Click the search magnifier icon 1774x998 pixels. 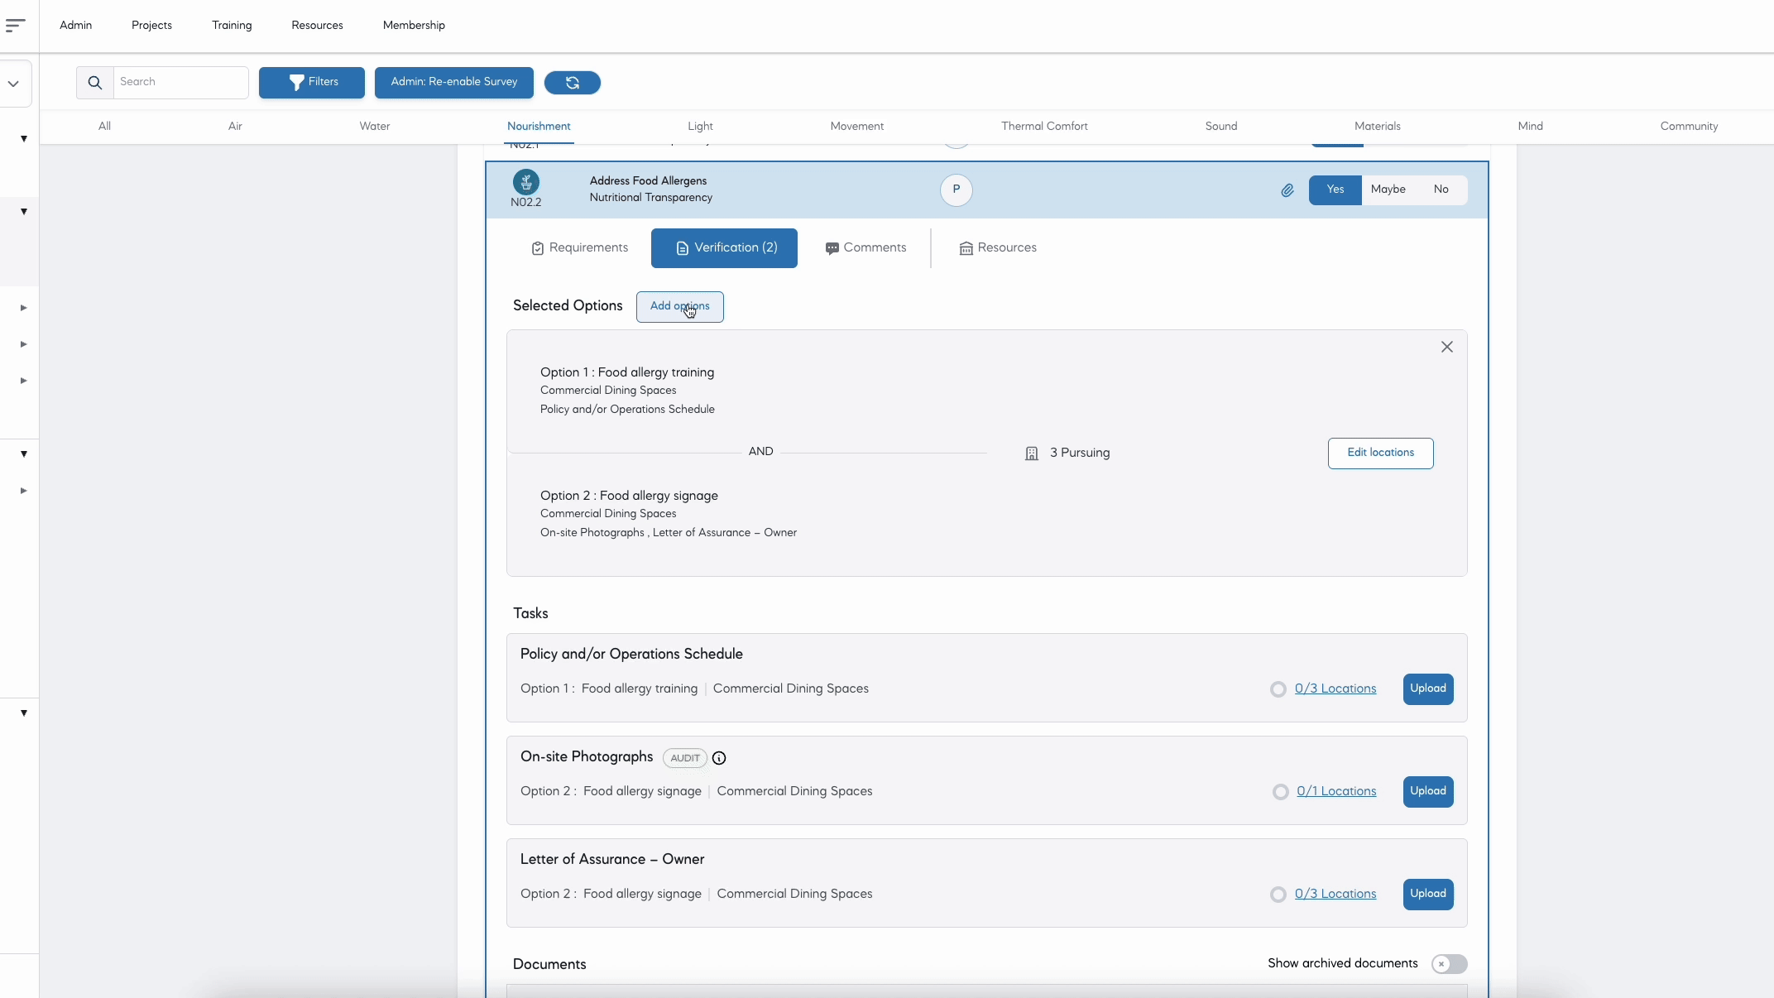coord(95,82)
